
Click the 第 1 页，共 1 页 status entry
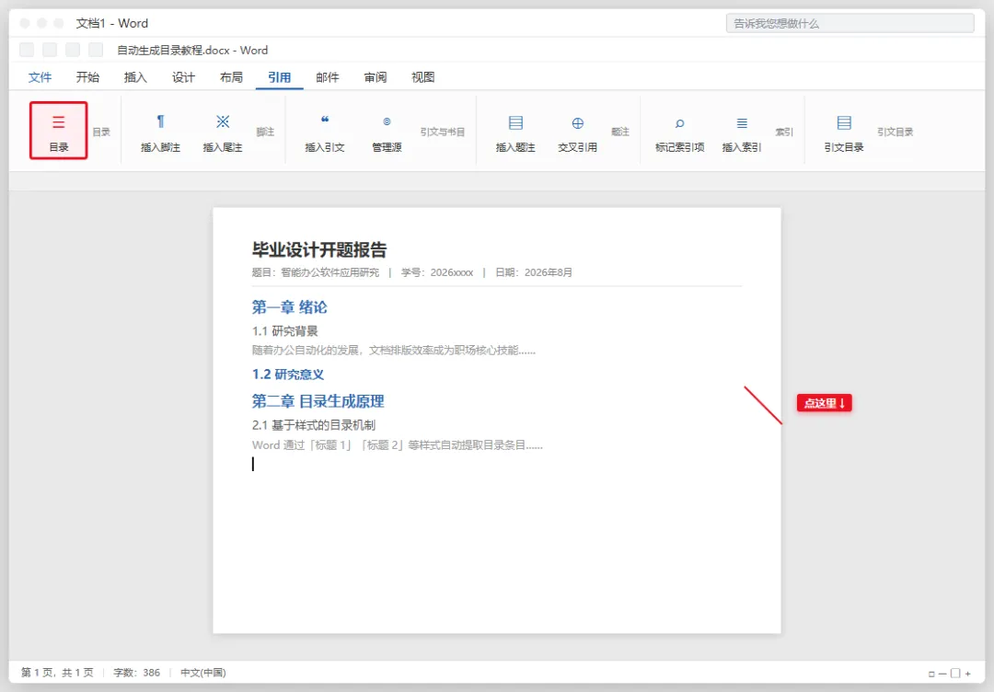pos(57,673)
